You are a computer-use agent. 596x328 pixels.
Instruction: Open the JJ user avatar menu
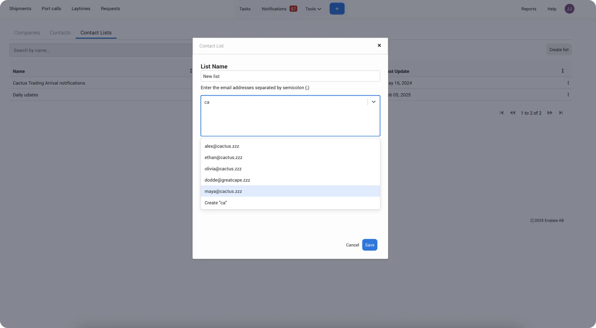tap(569, 9)
